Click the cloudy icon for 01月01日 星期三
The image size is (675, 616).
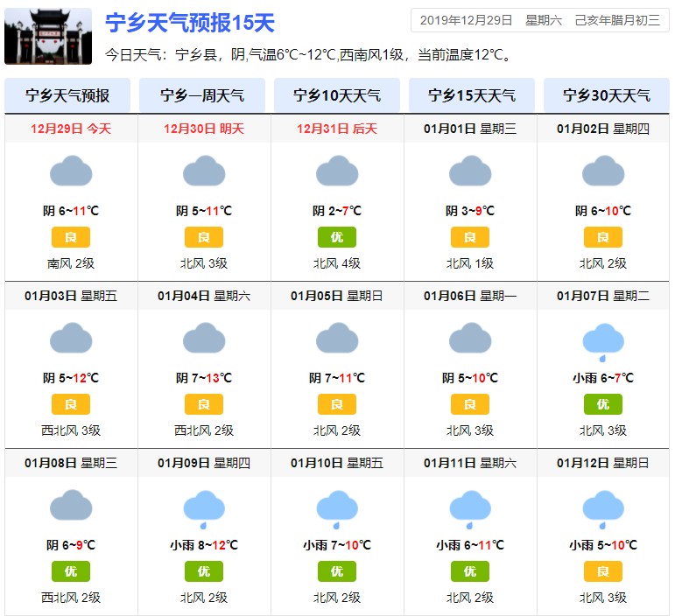470,171
